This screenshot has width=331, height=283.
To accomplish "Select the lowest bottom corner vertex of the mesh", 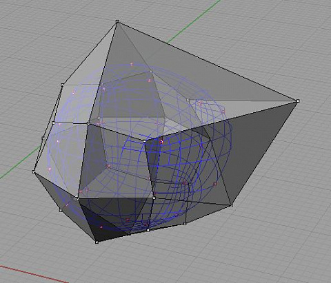I will point(97,242).
